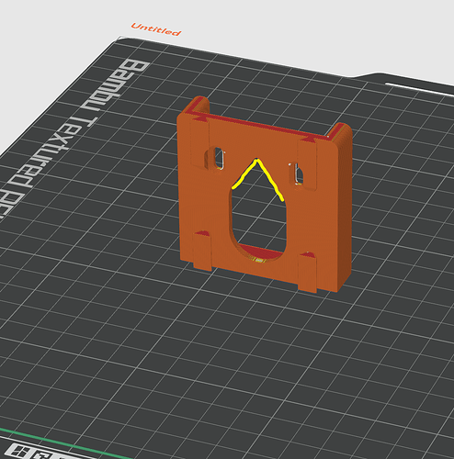Click the right slotted mounting hole
This screenshot has width=454, height=459.
pos(297,173)
